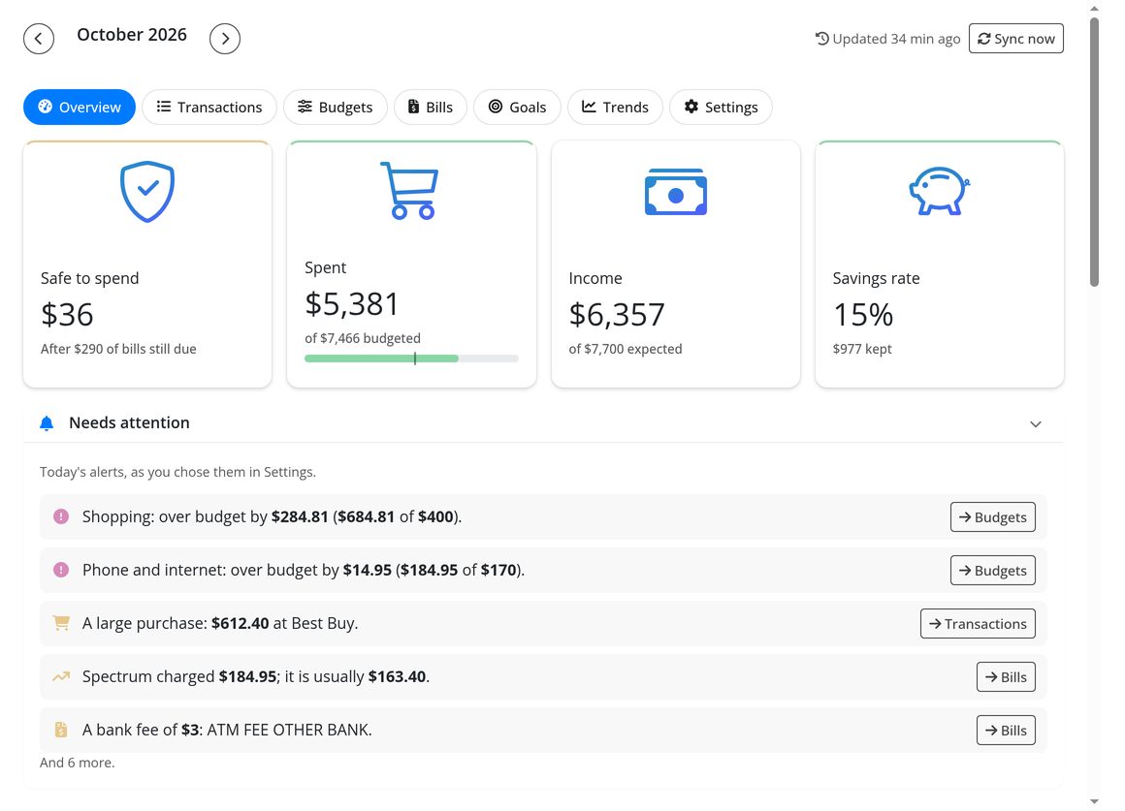The height and width of the screenshot is (811, 1125).
Task: Click the Spectrum charged $184.95 alert text
Action: click(x=255, y=676)
